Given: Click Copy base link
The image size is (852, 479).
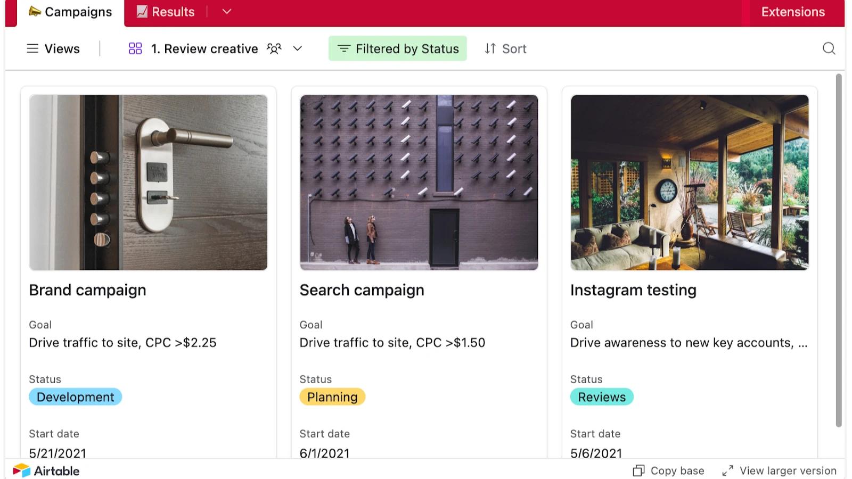Looking at the screenshot, I should [x=668, y=470].
